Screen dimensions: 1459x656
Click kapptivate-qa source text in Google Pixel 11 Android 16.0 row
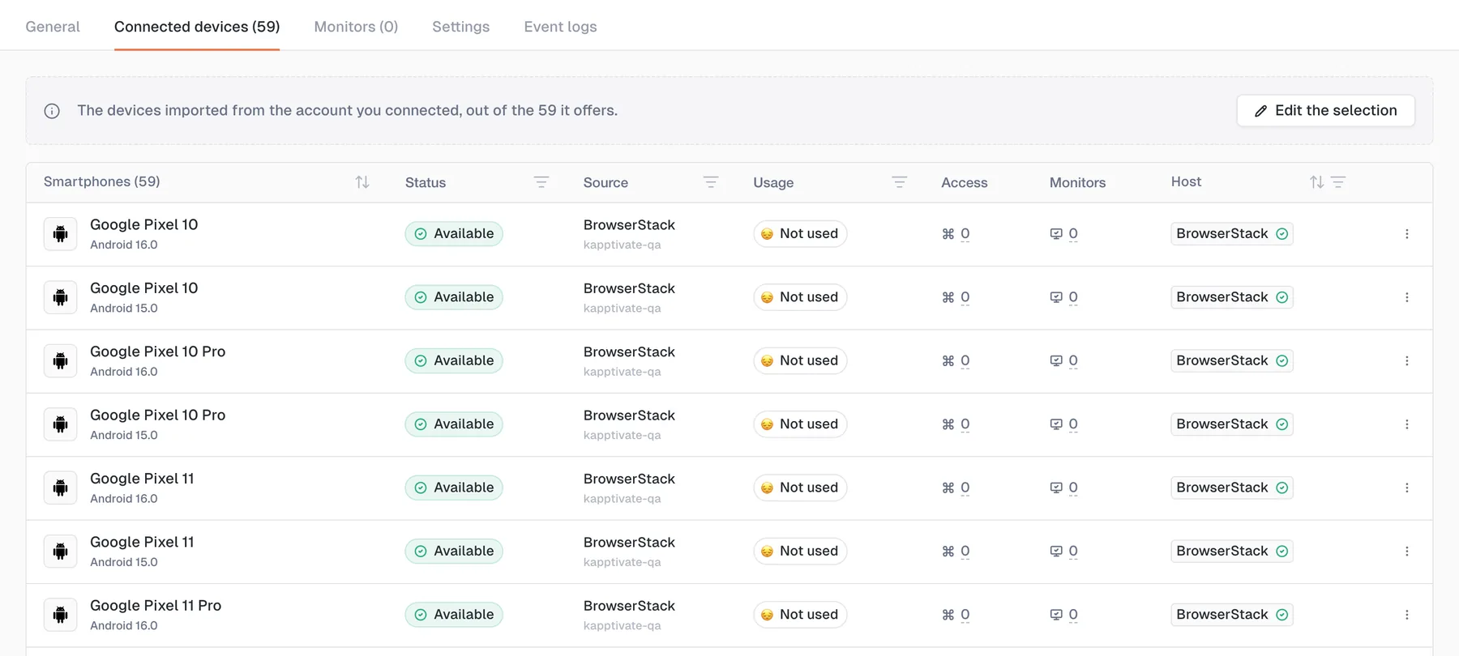coord(623,499)
